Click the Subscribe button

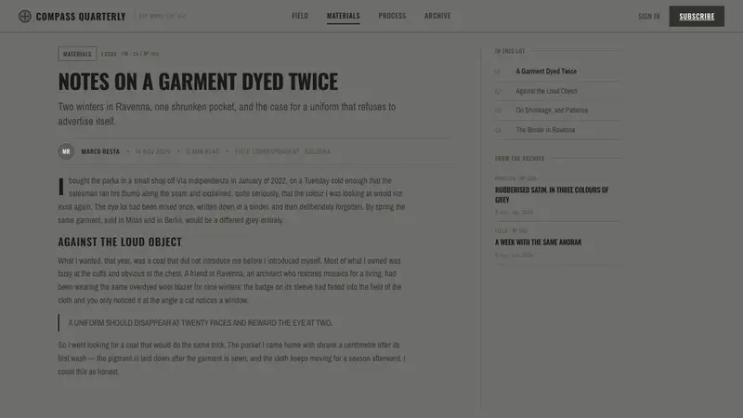[697, 16]
